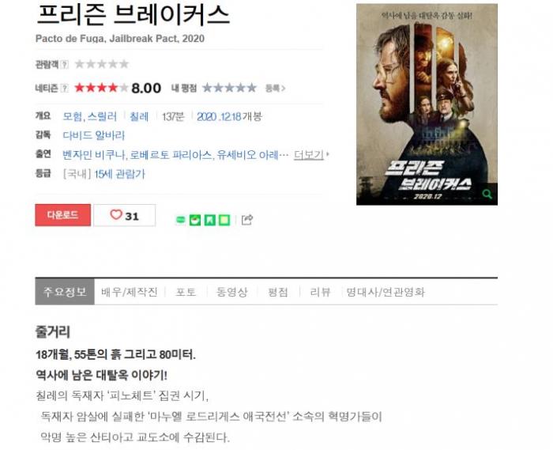Click the movie poster thumbnail
Image resolution: width=553 pixels, height=450 pixels.
[427, 104]
